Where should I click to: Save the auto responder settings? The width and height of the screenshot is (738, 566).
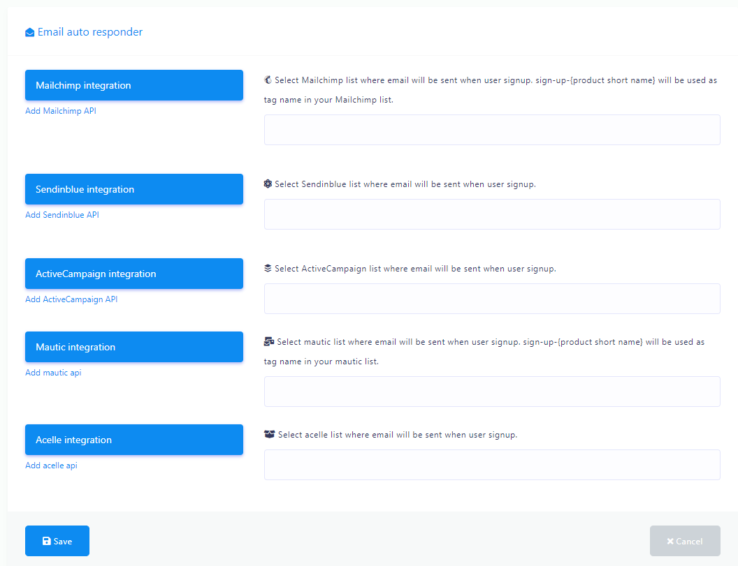(57, 541)
